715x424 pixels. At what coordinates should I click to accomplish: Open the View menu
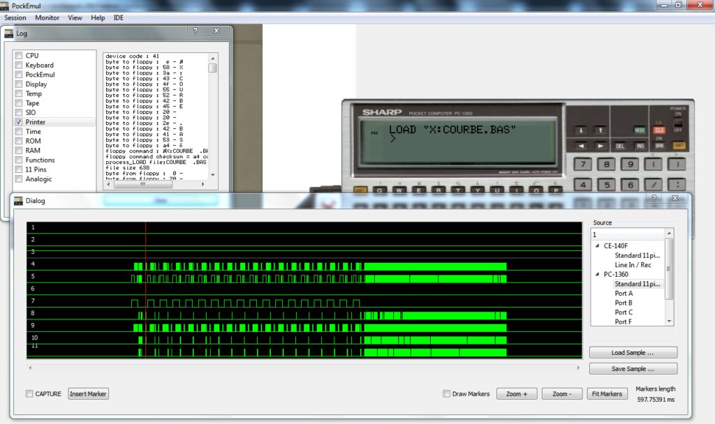(x=75, y=17)
